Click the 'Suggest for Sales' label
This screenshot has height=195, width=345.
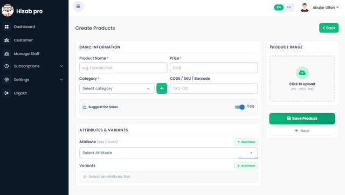pos(103,107)
